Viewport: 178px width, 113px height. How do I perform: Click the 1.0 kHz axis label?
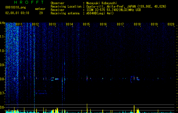tap(2, 51)
